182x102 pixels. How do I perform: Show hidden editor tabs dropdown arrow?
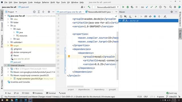[x=116, y=12]
